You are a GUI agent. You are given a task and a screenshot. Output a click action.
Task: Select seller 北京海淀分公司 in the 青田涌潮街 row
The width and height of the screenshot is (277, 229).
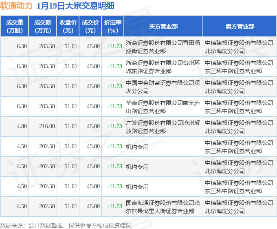[x=239, y=47]
